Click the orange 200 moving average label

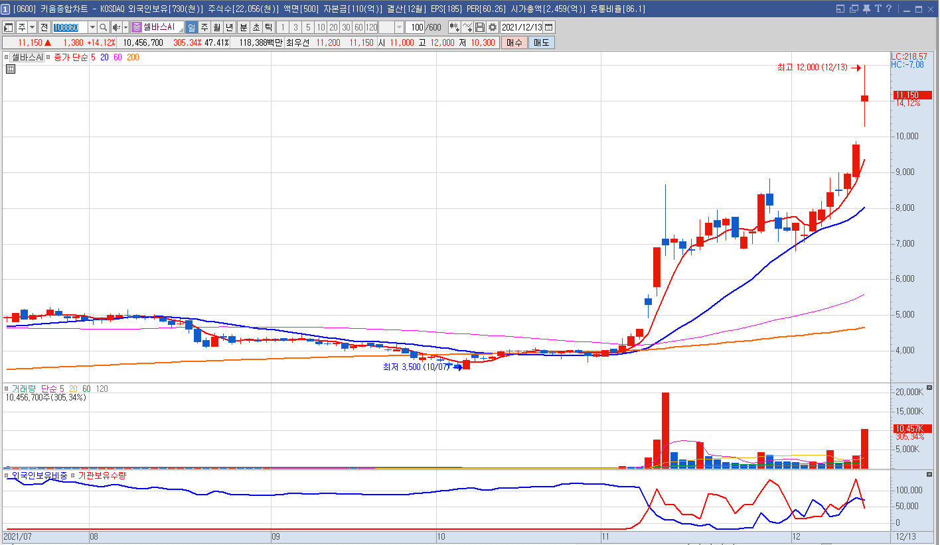[133, 58]
